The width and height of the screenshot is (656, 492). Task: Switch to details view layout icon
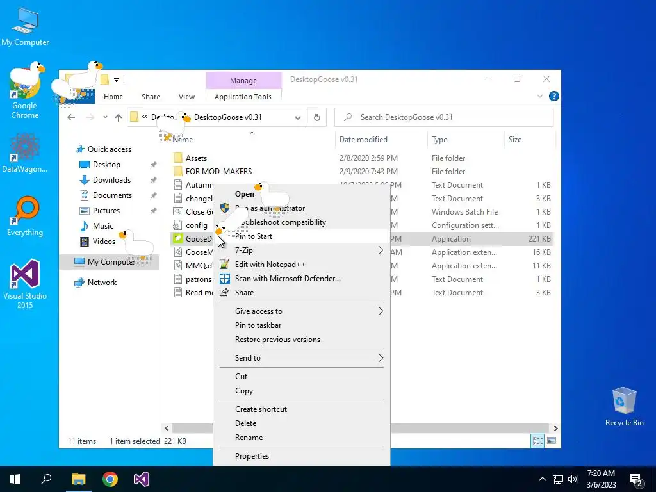537,441
